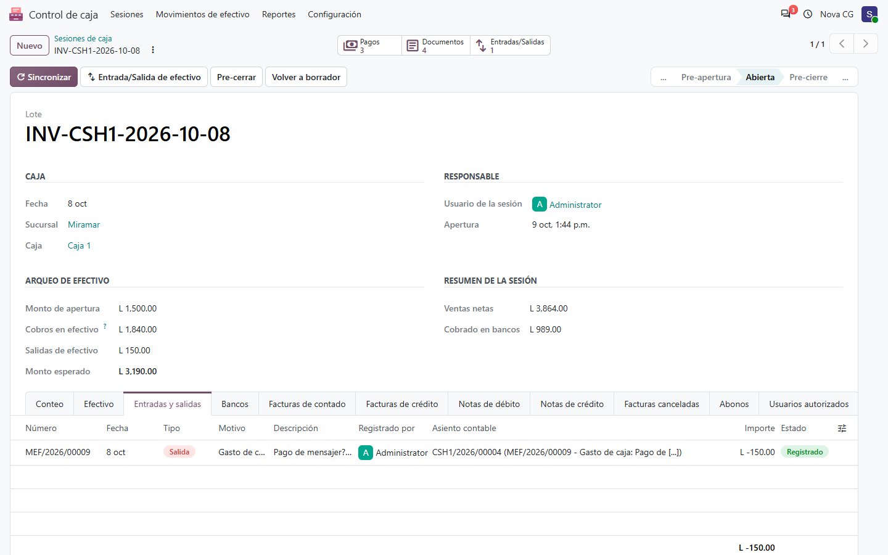Open the Documentos smart button

click(436, 46)
